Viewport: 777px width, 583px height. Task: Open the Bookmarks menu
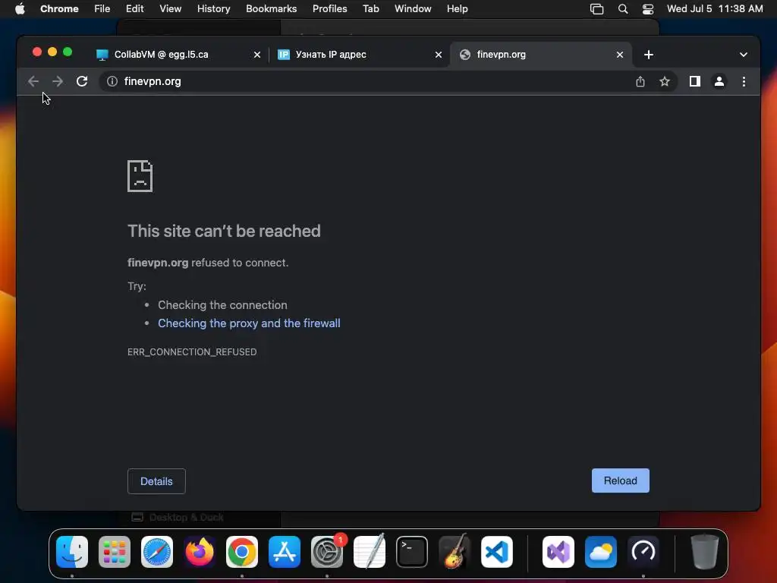pos(272,9)
